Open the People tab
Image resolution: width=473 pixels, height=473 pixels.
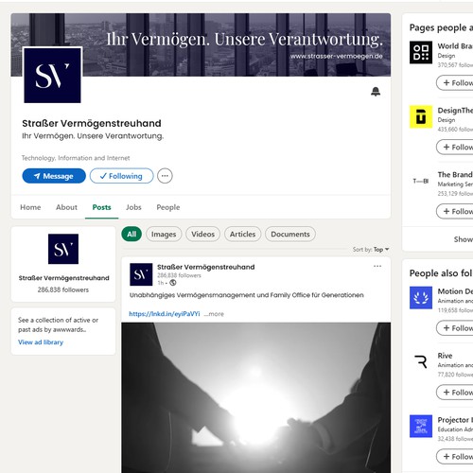168,207
